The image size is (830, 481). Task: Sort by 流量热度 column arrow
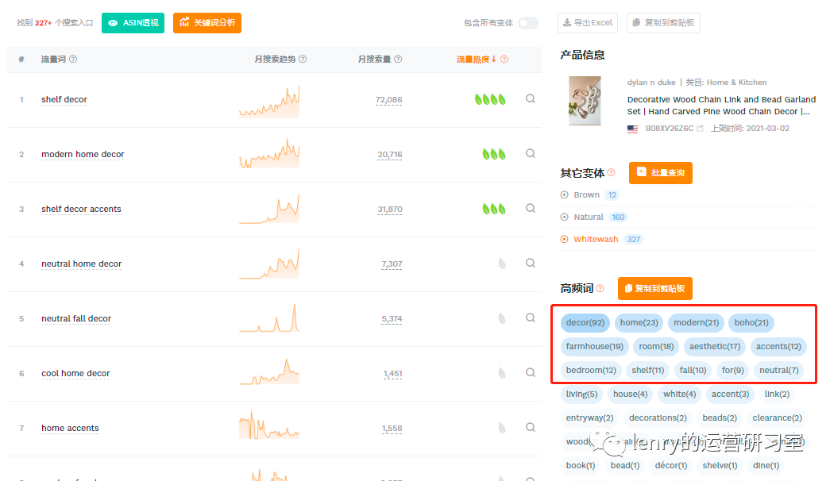pyautogui.click(x=493, y=60)
